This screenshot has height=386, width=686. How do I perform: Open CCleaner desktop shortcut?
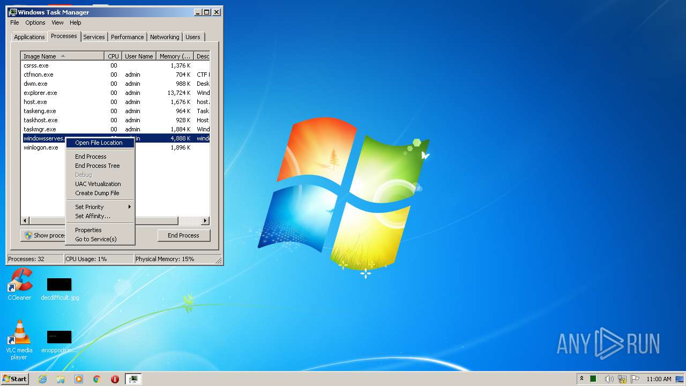[x=20, y=284]
